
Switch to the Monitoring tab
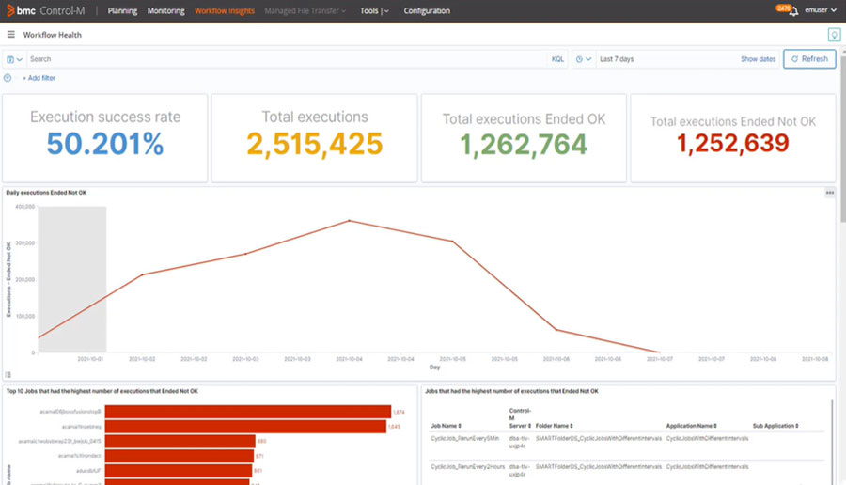[165, 11]
